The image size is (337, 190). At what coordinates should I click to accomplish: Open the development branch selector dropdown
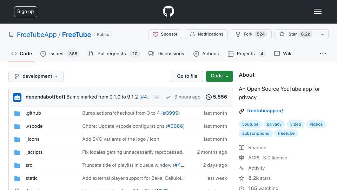tap(36, 76)
